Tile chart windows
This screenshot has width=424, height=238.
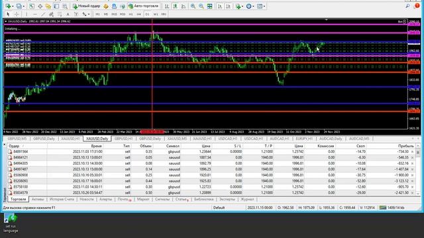pyautogui.click(x=209, y=6)
